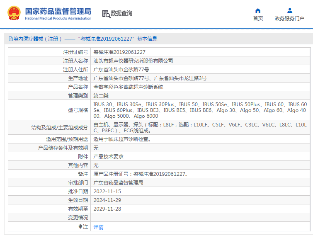Go to the 首页 text link

pyautogui.click(x=258, y=19)
